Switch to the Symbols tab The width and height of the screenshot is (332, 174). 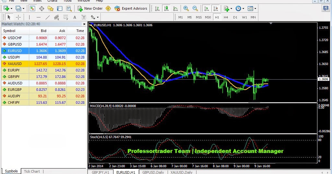pos(11,171)
